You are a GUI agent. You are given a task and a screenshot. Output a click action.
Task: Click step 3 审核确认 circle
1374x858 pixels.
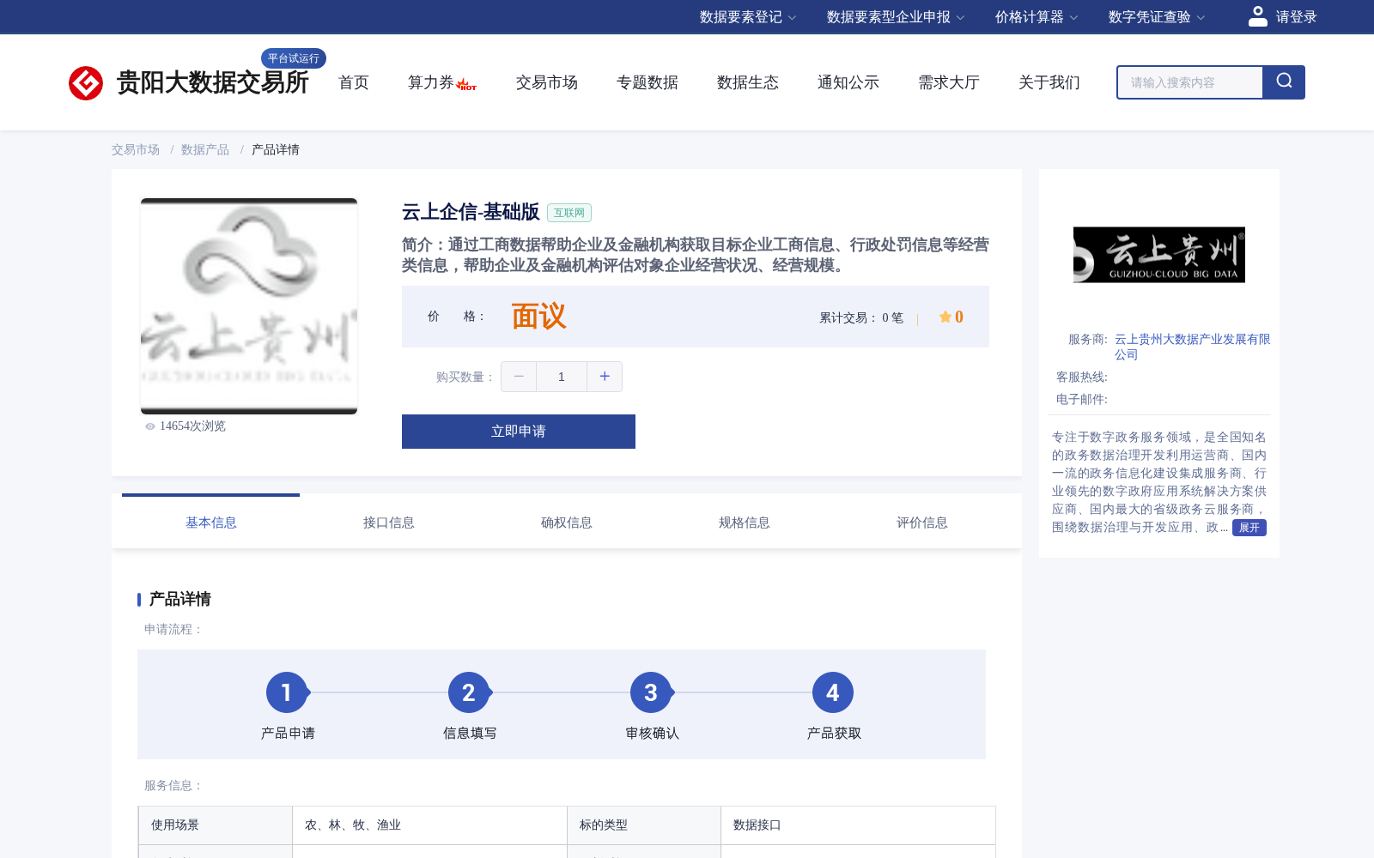coord(651,692)
